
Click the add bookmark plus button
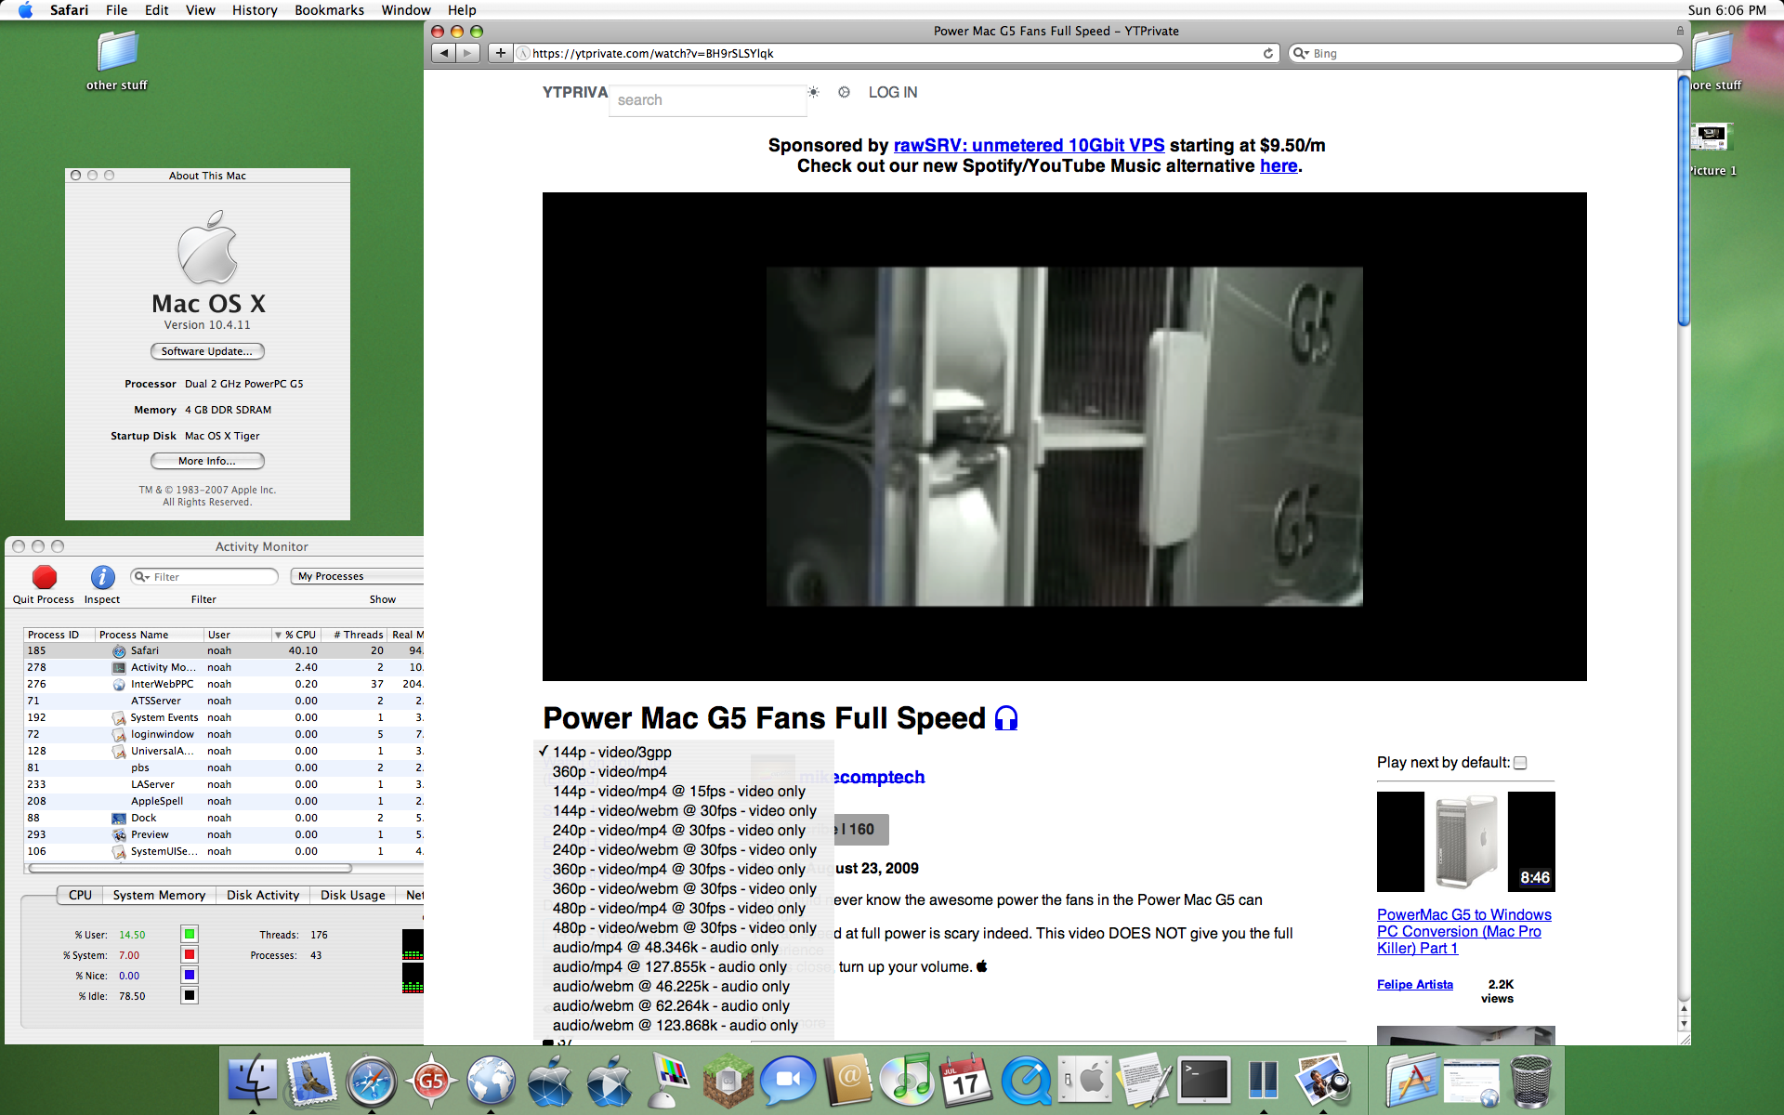coord(500,53)
